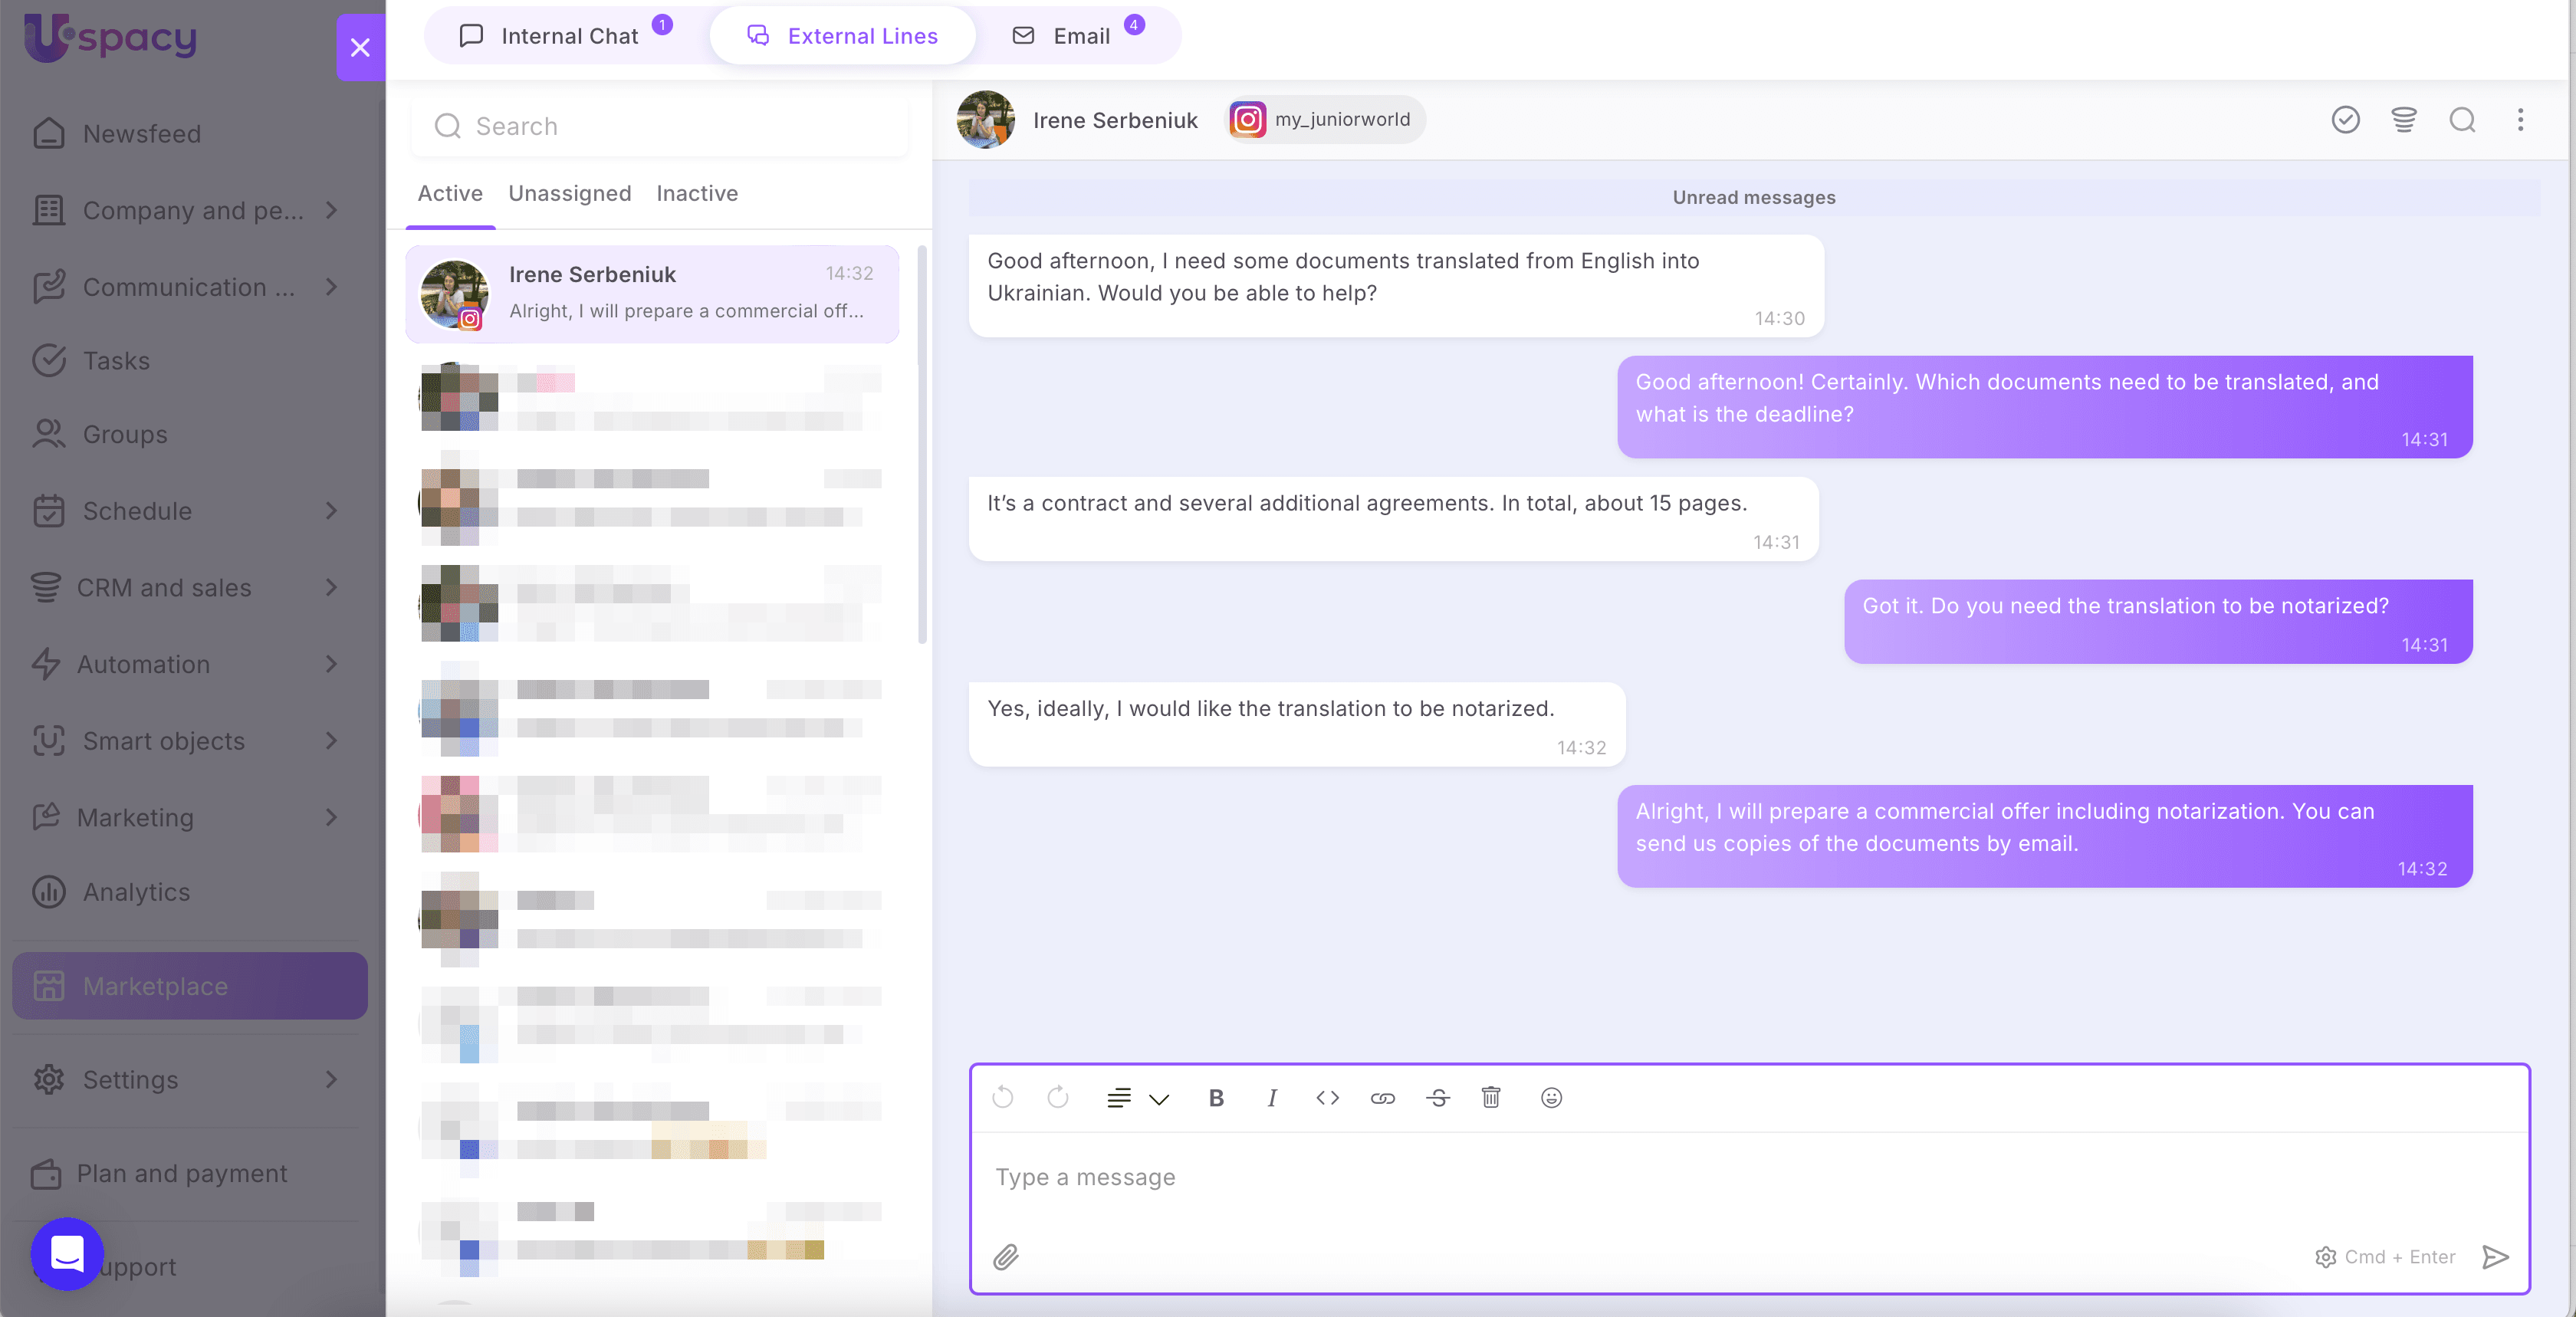Screen dimensions: 2576x1317
Task: Open the CRM funnel icon in chat header
Action: 2404,120
